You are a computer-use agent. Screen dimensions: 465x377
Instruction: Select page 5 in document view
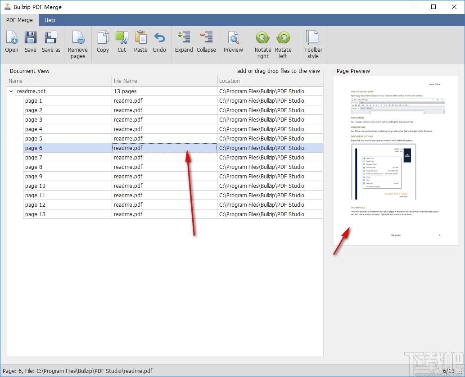[173, 139]
